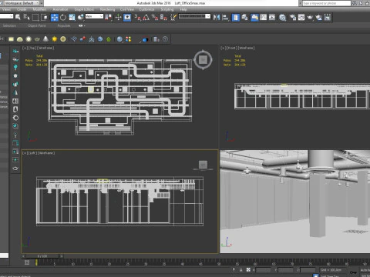The height and width of the screenshot is (277, 370).
Task: Open the Rendered Frame Window
Action: (301, 17)
